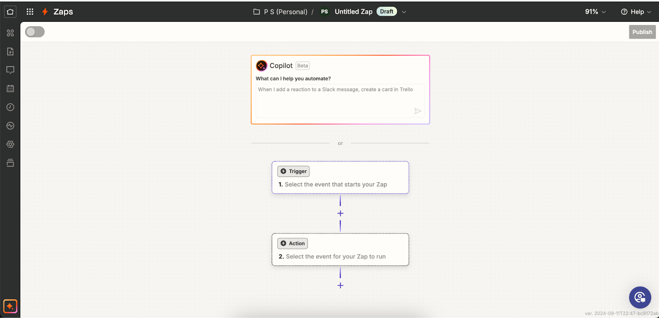Click the Copilot logo in the card
This screenshot has height=318, width=659.
262,65
